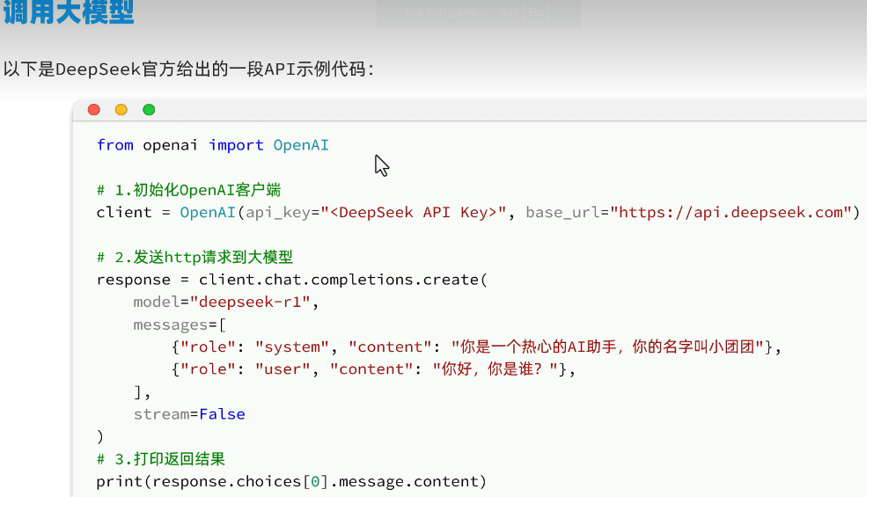The image size is (888, 511).
Task: Click the 'api_key=' parameter name
Action: click(x=283, y=213)
